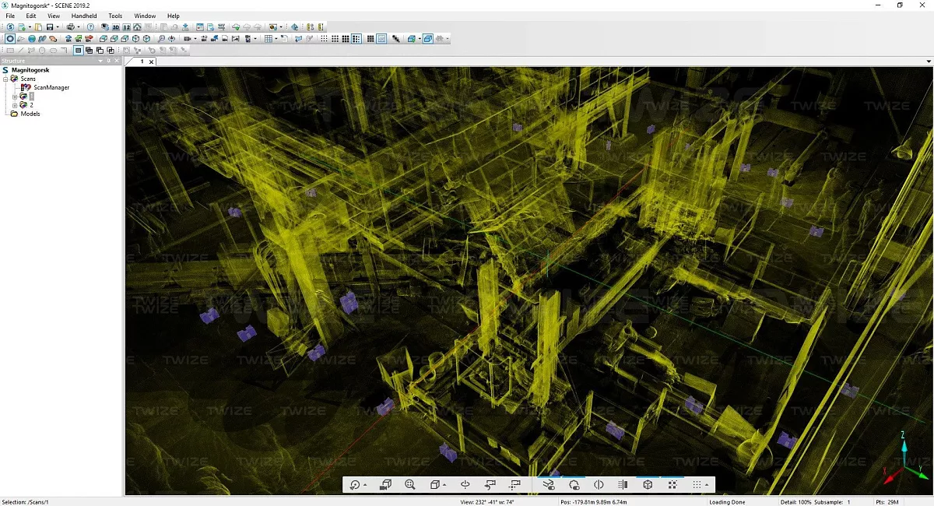
Task: Select the Models folder in tree
Action: tap(30, 114)
